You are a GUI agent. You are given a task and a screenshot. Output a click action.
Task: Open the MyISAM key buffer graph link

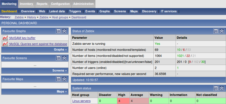(x=22, y=38)
